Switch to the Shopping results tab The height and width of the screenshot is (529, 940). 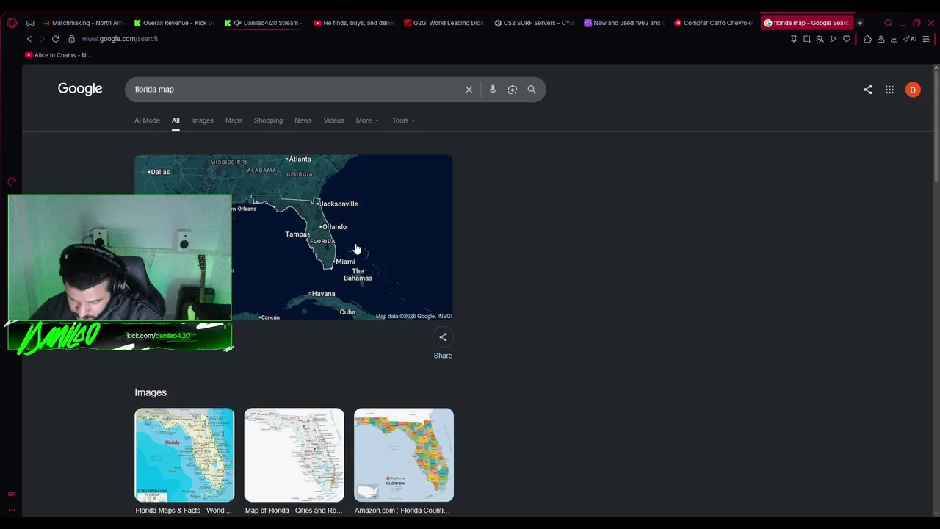(268, 120)
